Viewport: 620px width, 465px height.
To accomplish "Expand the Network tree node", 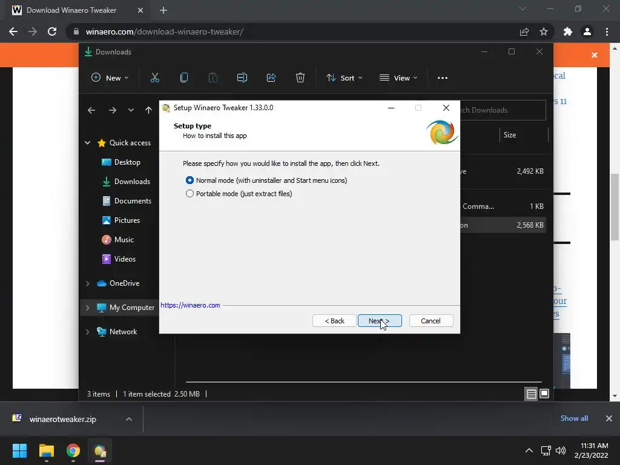I will [88, 332].
